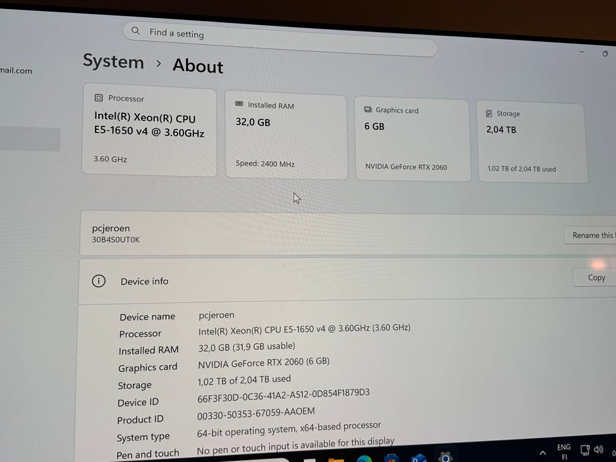Switch the ENG FI input language
Viewport: 616px width, 462px height.
tap(564, 452)
